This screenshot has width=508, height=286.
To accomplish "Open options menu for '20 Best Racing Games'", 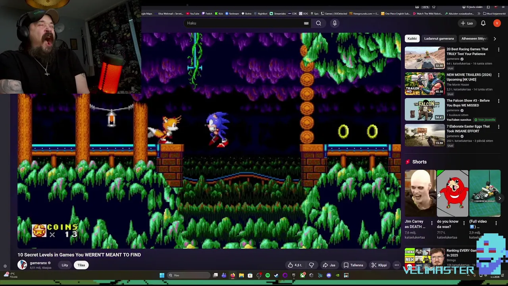I will point(498,50).
